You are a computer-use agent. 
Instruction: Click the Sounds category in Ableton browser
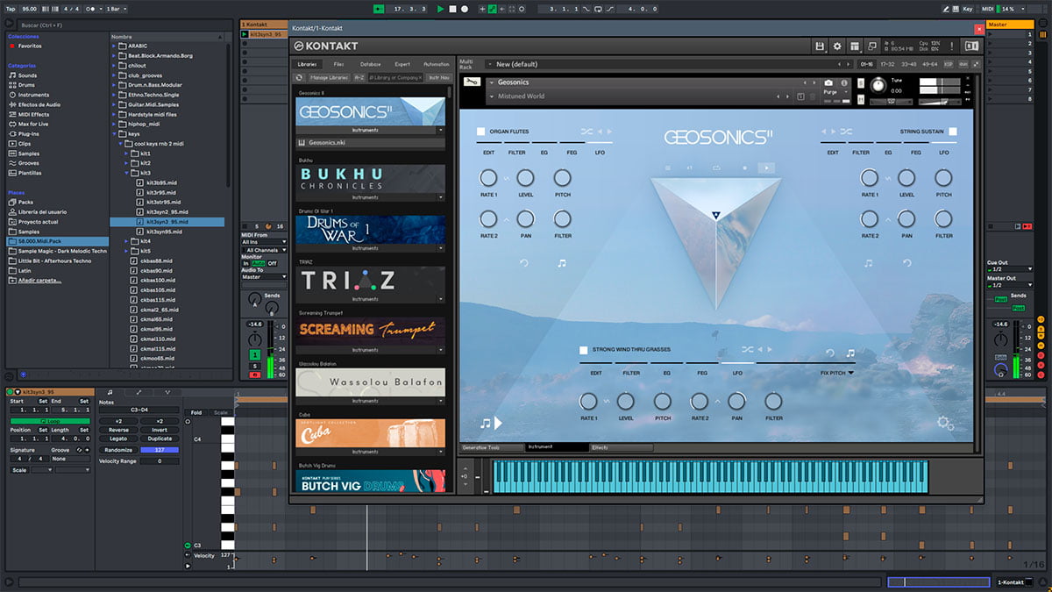click(x=27, y=75)
